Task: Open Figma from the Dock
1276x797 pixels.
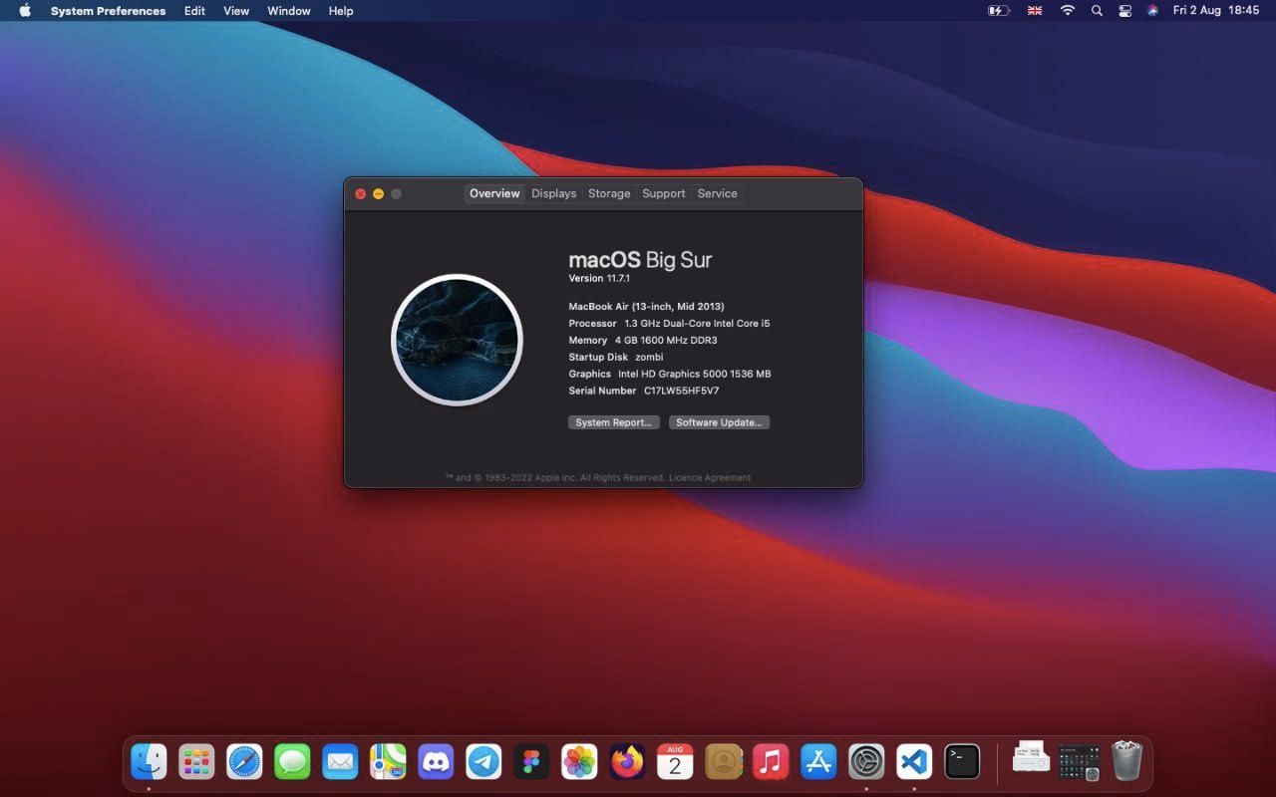Action: (531, 762)
